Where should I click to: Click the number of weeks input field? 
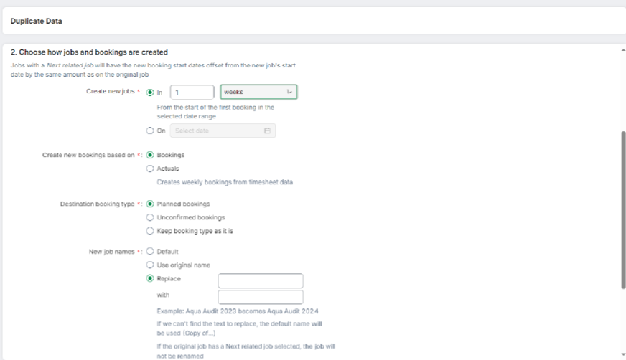(x=192, y=92)
